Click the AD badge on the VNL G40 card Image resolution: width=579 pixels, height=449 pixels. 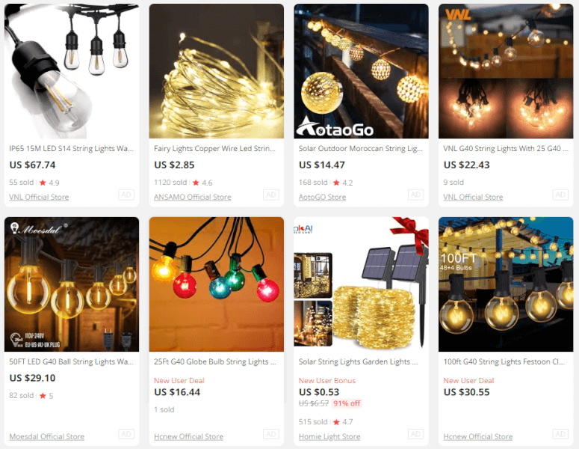point(560,195)
